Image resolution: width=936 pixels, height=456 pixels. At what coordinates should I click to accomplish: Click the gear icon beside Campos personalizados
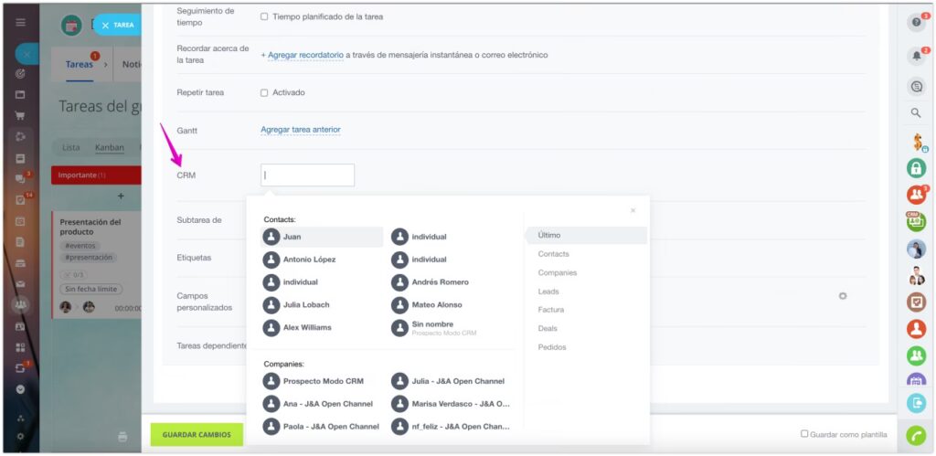[843, 296]
